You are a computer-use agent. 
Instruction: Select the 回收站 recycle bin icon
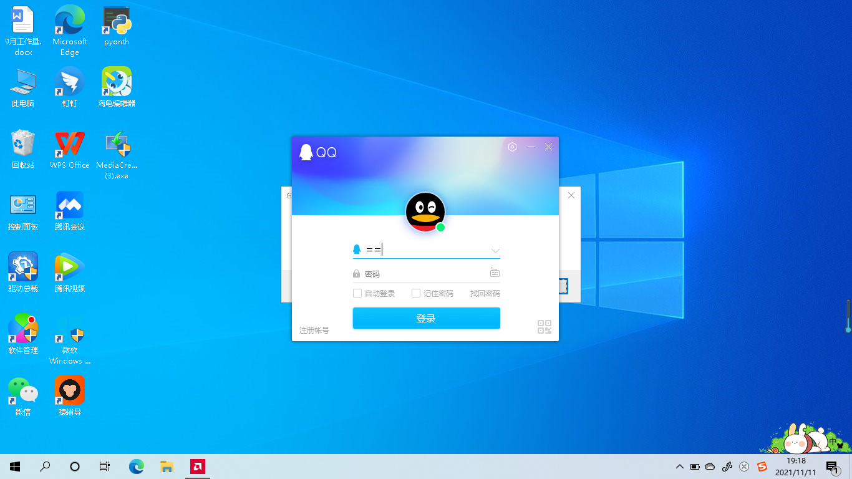(x=23, y=149)
